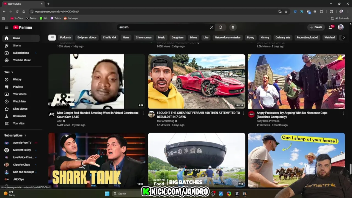Open the ClipsVonClaus subscription

click(21, 165)
